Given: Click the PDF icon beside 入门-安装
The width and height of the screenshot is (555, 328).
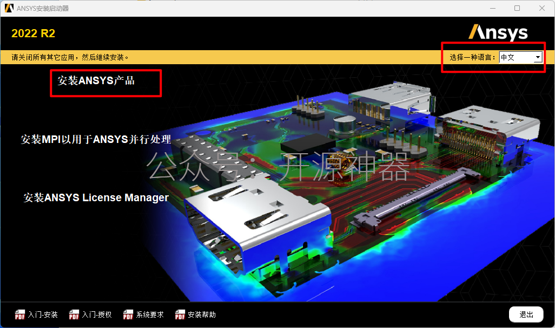Looking at the screenshot, I should 20,315.
